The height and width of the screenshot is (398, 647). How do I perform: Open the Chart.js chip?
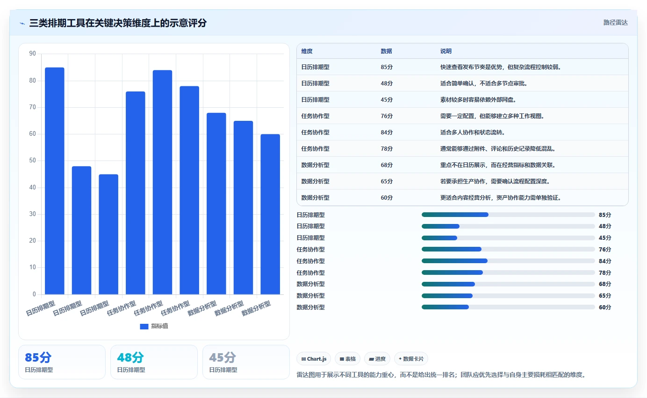pos(314,359)
